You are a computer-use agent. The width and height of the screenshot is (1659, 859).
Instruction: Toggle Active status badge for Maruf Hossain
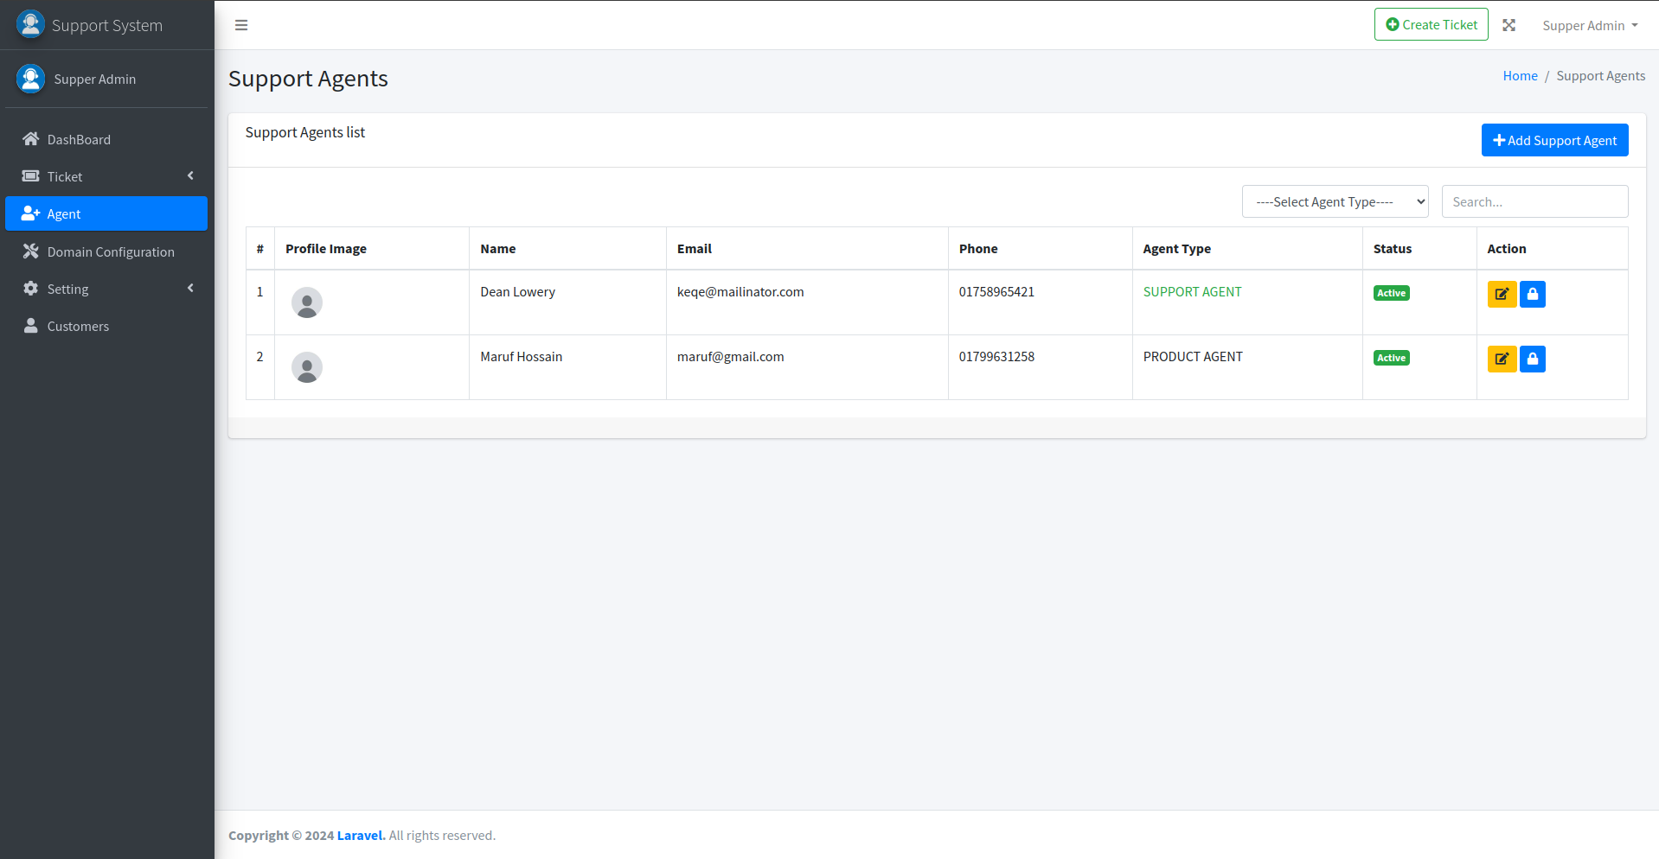[1391, 358]
